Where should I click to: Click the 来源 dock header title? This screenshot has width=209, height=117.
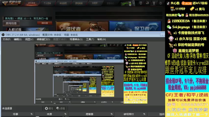point(49,114)
